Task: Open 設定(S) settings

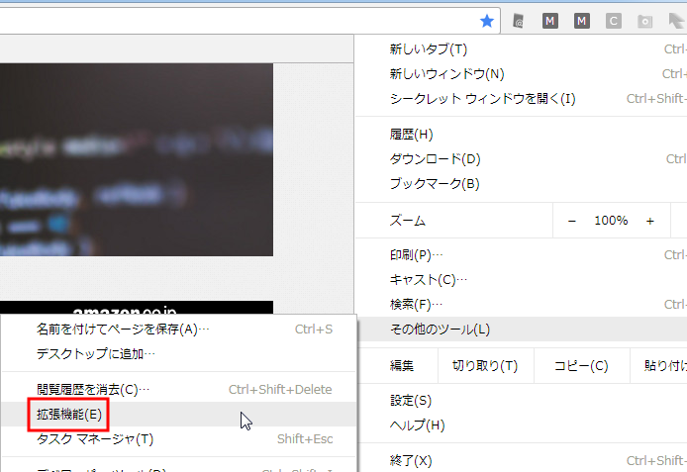Action: 411,401
